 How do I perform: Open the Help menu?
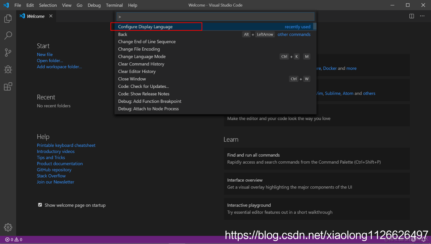pos(133,5)
